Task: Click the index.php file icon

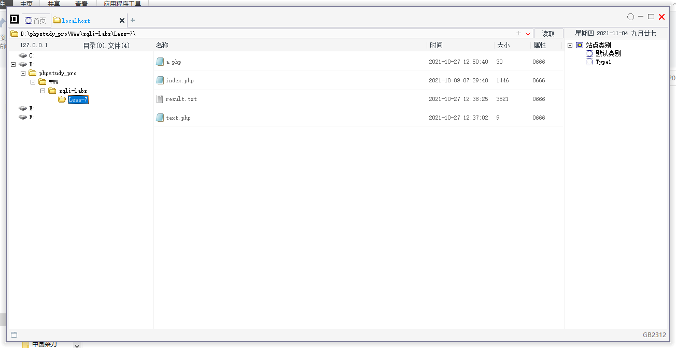Action: pos(160,80)
